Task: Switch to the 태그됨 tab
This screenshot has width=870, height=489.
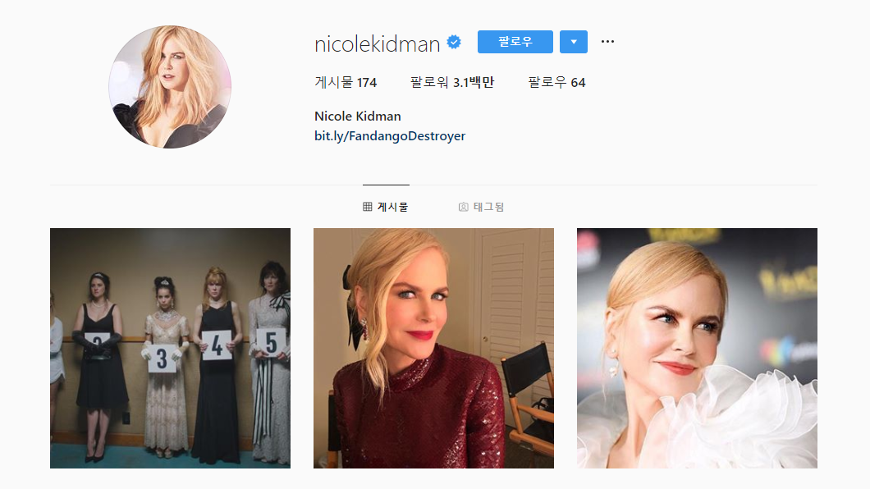Action: coord(481,207)
